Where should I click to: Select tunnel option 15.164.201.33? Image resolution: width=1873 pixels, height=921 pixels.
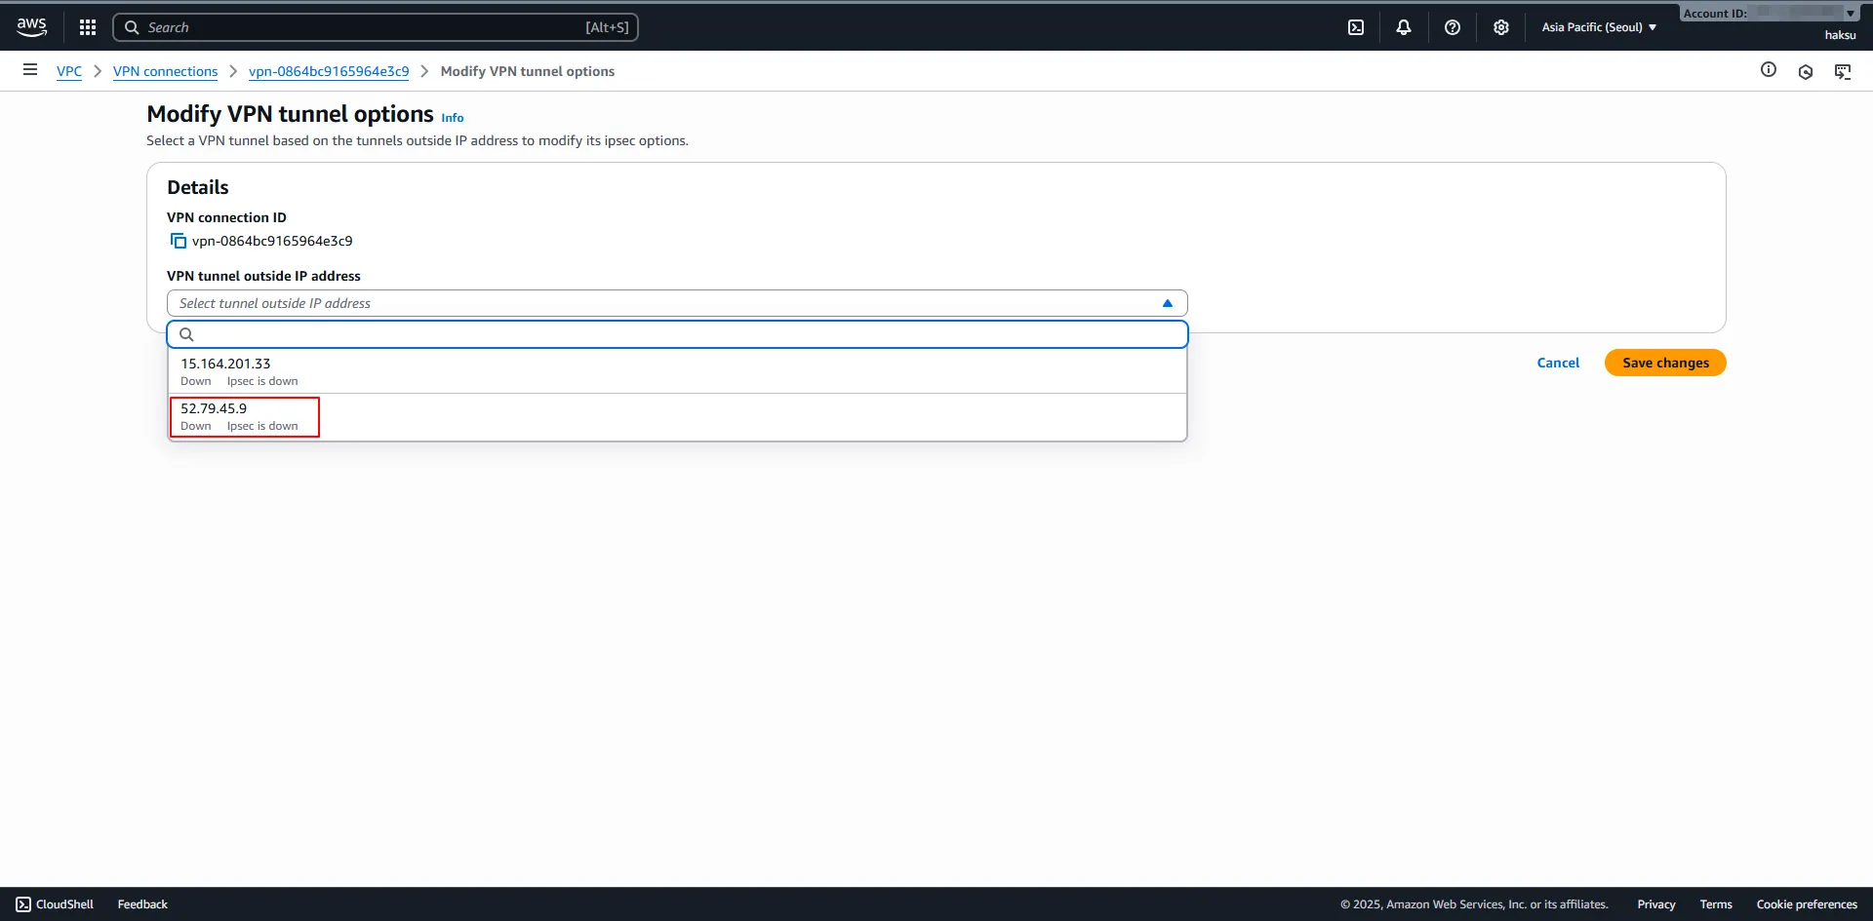677,371
